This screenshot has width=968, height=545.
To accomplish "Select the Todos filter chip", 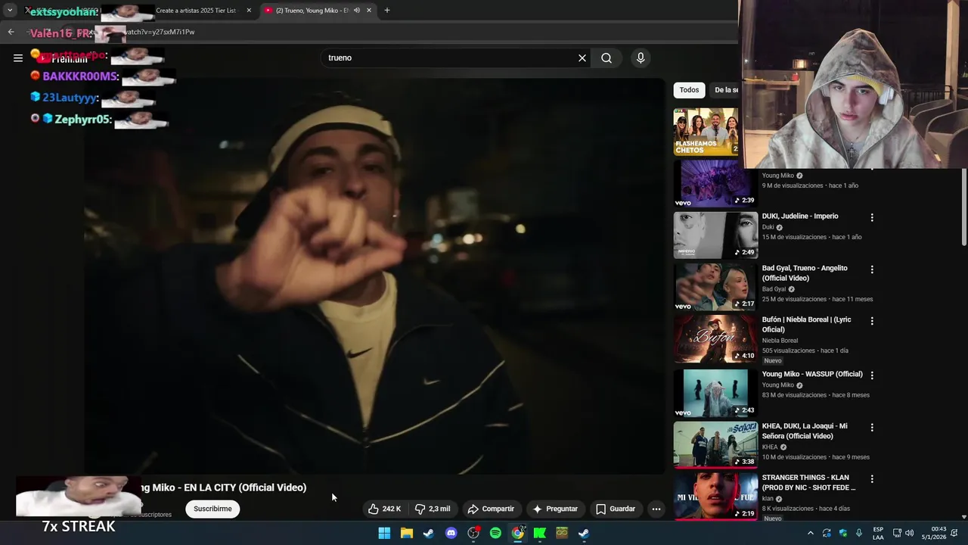I will coord(689,90).
